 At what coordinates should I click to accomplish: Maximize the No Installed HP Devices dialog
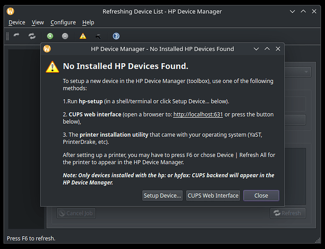coord(267,49)
